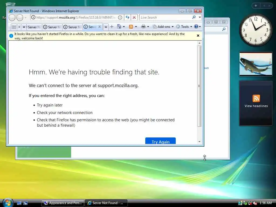Open the Add-ons menu
276x207 pixels.
click(163, 27)
